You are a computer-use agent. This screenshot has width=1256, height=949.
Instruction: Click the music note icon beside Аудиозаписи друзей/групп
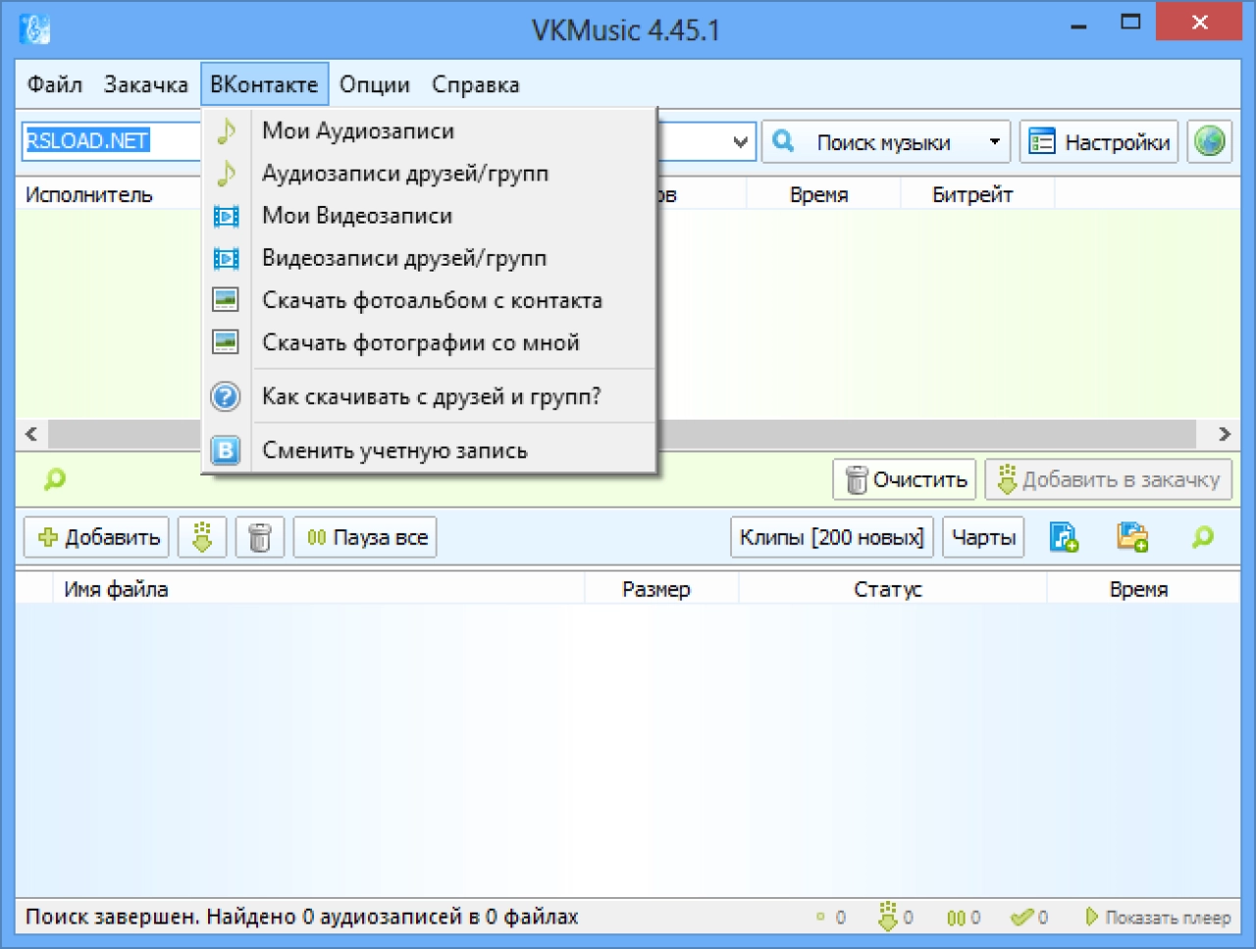226,174
